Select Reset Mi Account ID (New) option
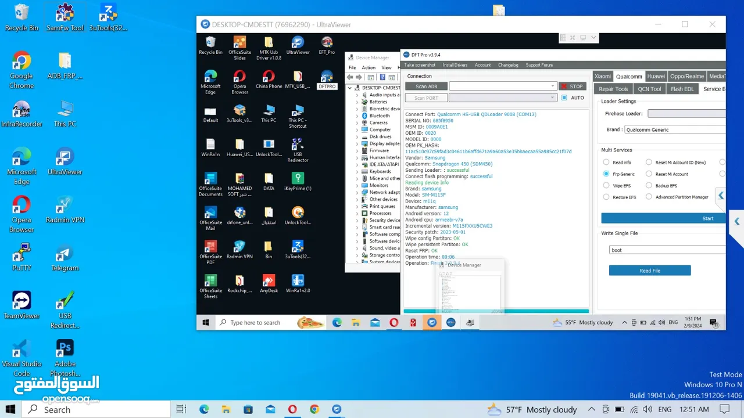744x418 pixels. coord(649,163)
